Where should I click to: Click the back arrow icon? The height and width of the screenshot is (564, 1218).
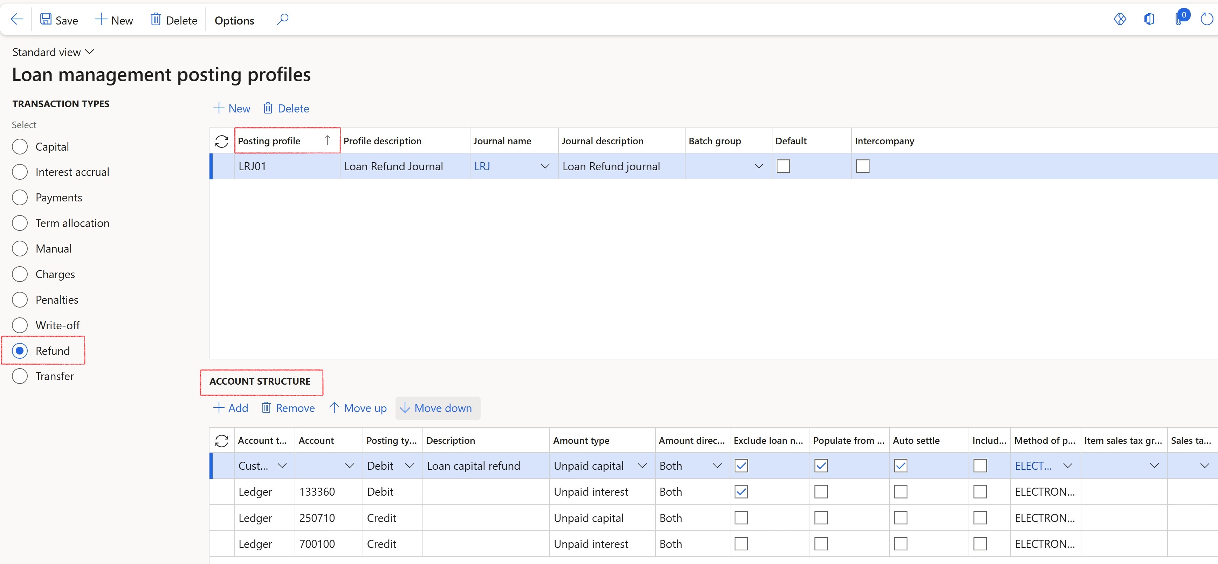[x=17, y=19]
